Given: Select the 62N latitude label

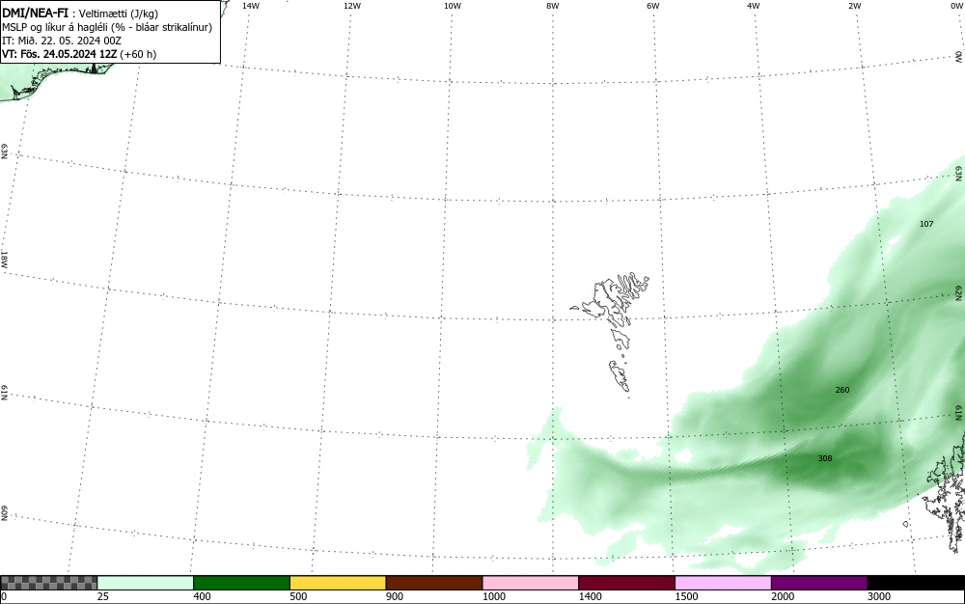Looking at the screenshot, I should click(959, 292).
